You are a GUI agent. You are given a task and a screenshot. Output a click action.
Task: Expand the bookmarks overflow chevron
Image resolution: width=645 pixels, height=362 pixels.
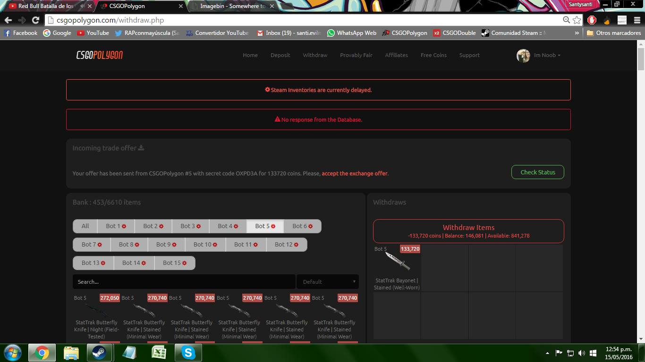[x=577, y=33]
